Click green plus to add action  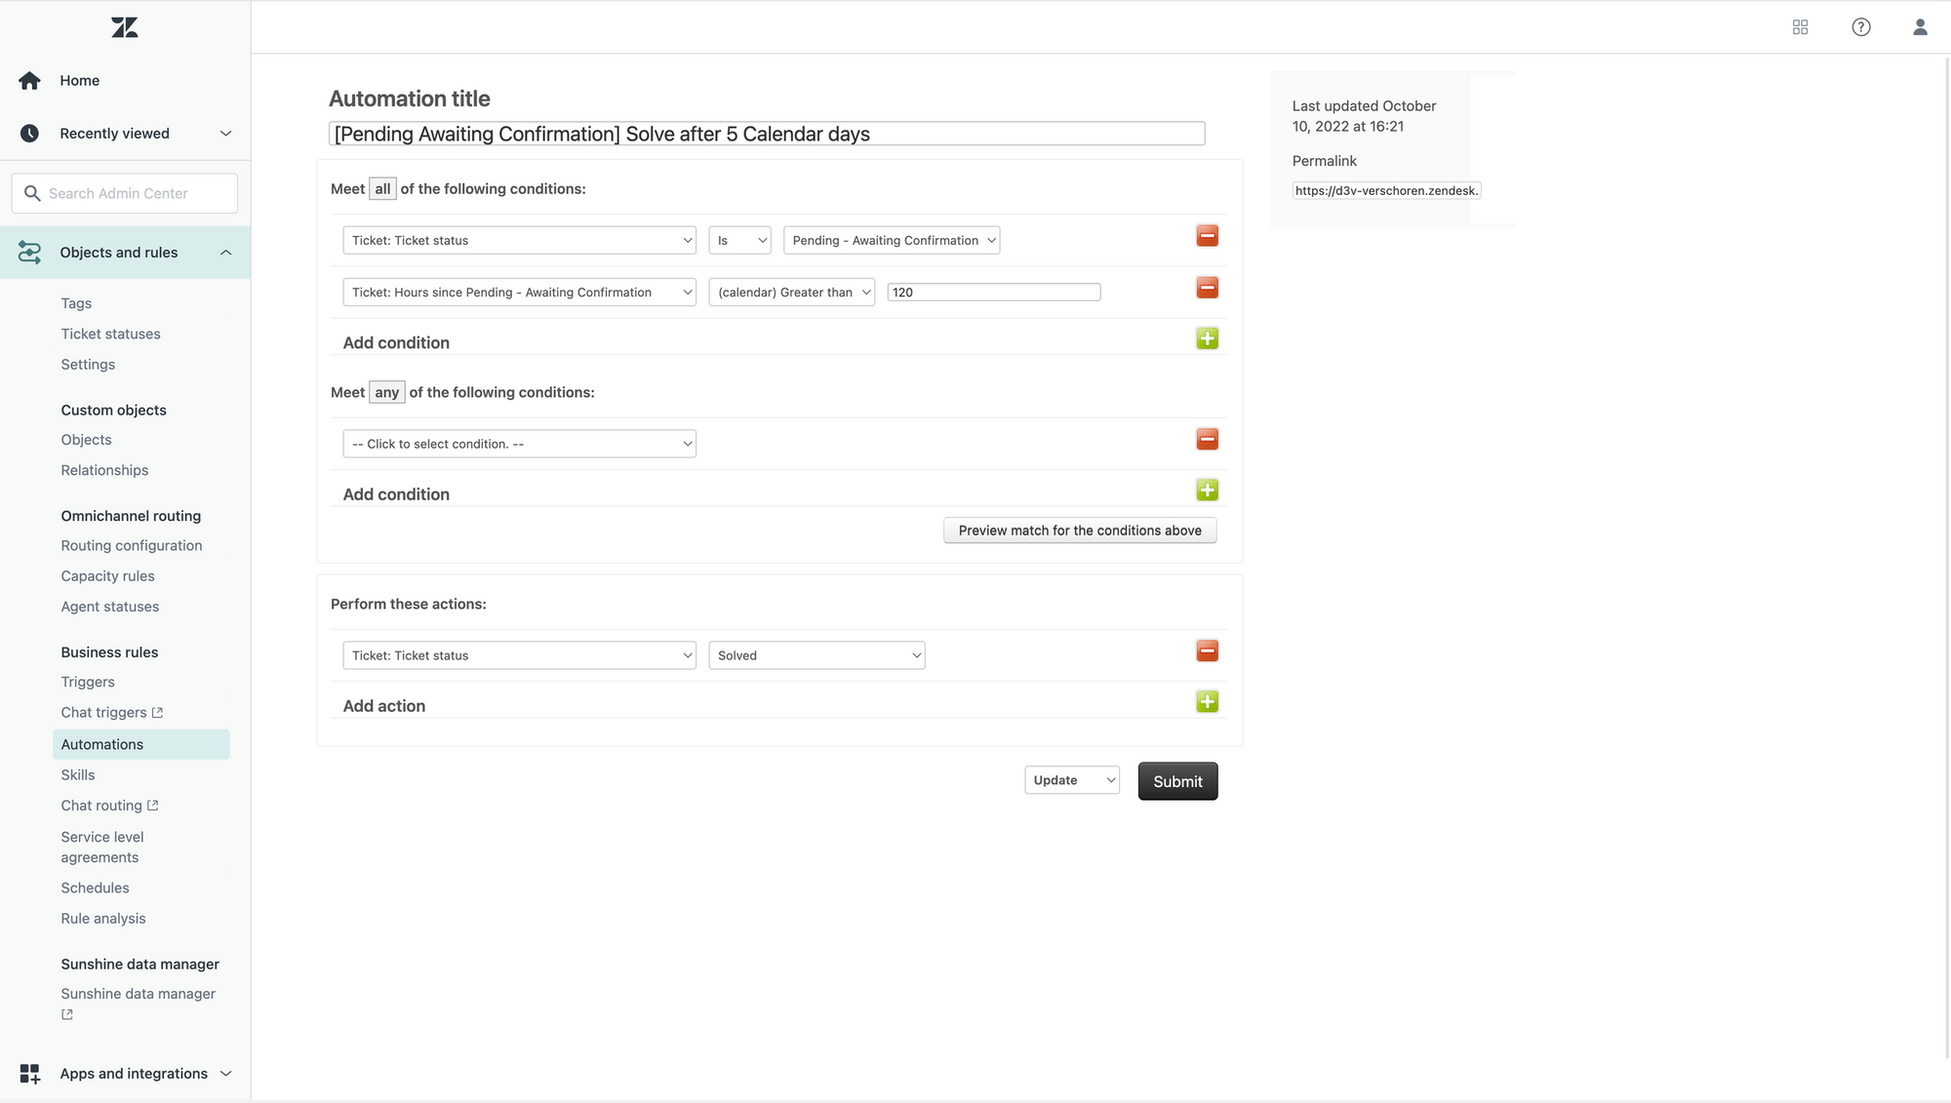1207,702
